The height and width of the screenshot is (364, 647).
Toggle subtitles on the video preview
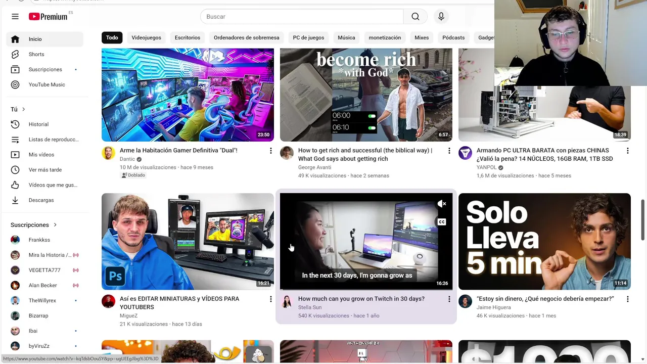click(442, 222)
